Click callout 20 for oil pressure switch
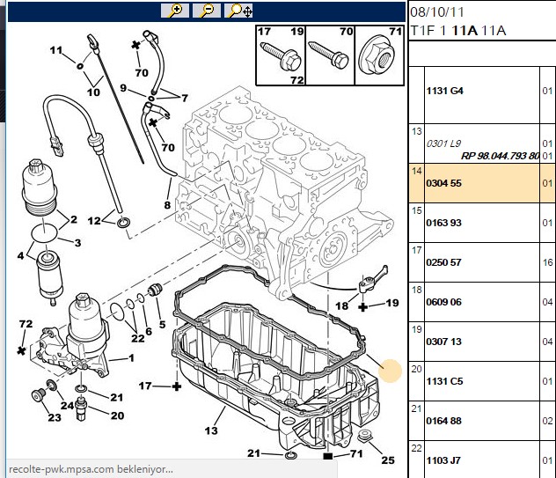 pos(117,415)
